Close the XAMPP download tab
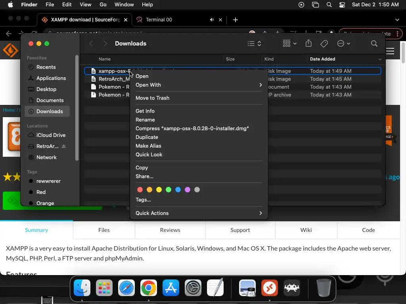The height and width of the screenshot is (304, 406). [x=126, y=20]
